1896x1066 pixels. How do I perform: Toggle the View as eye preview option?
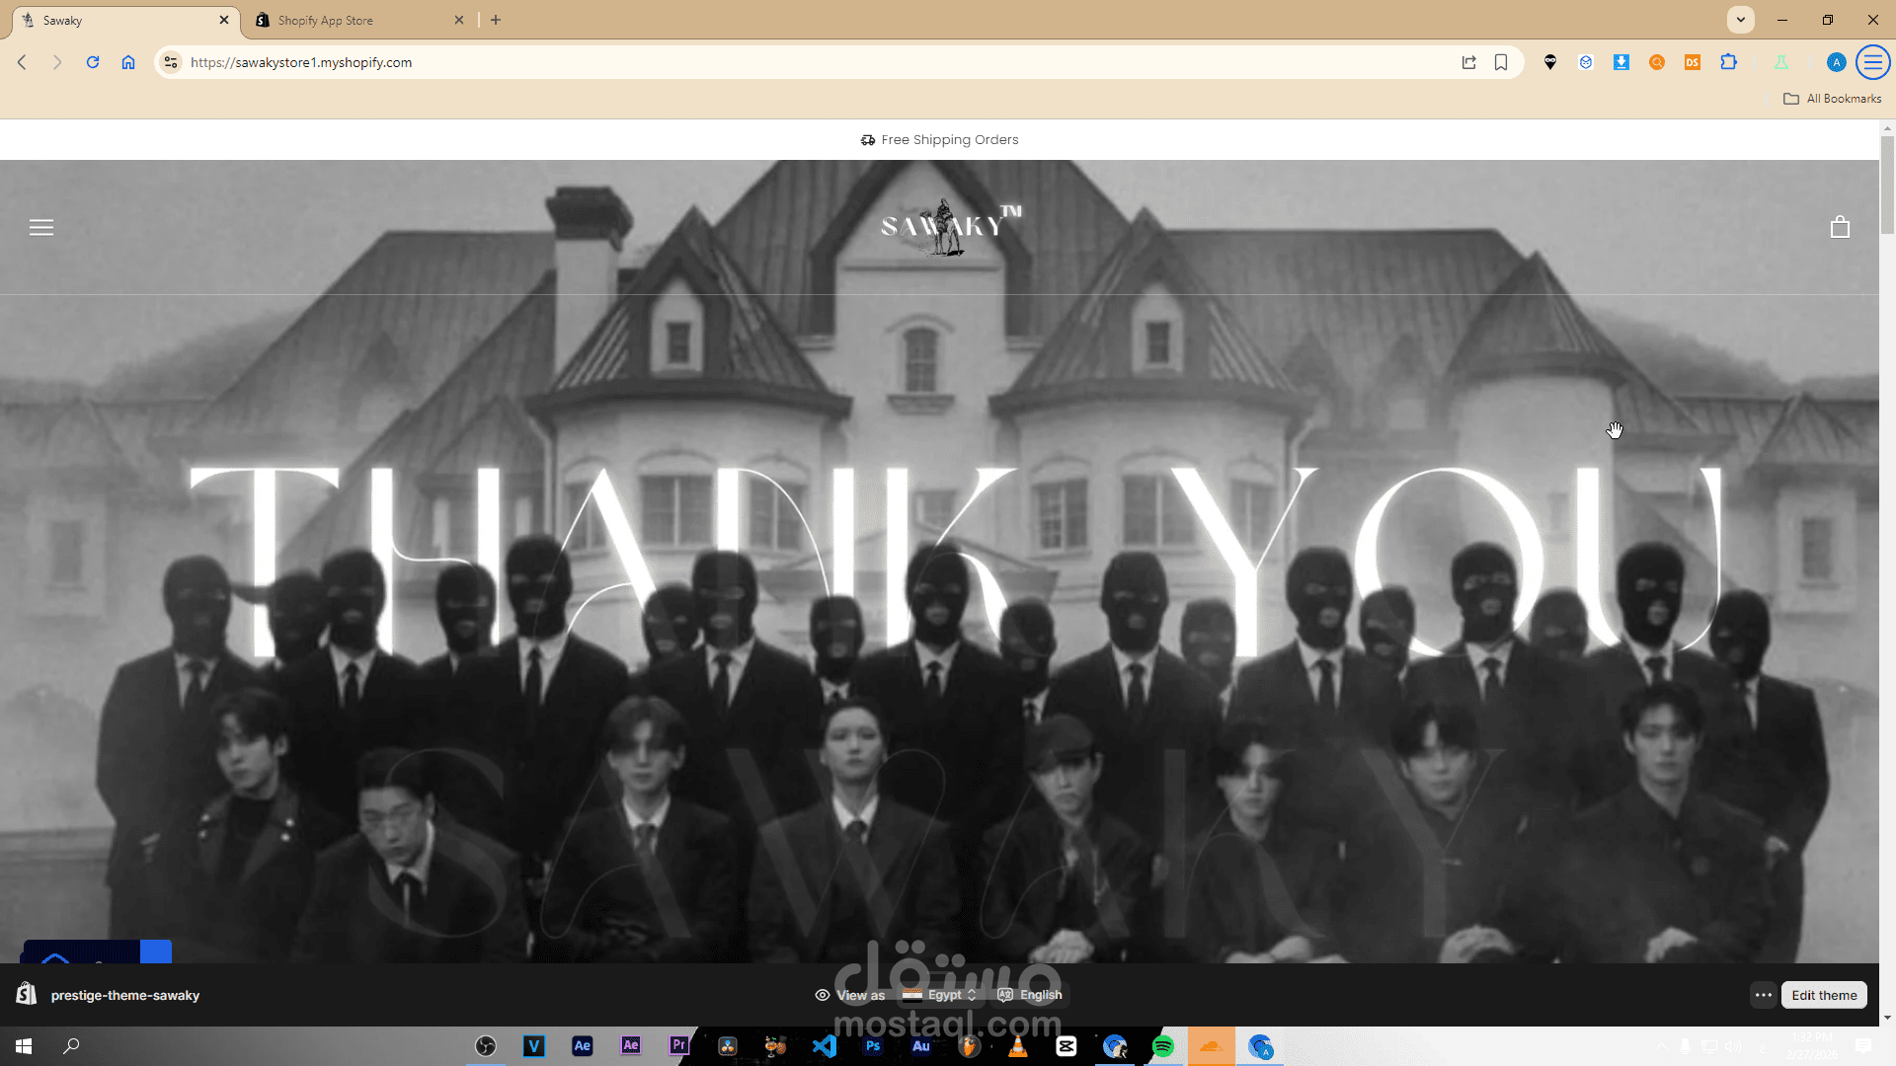[x=849, y=995]
